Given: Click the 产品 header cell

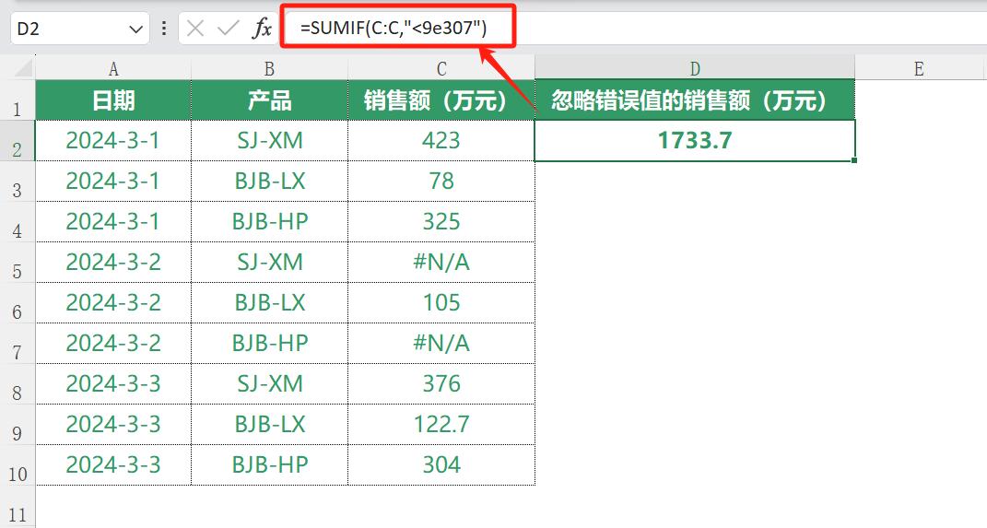Looking at the screenshot, I should (269, 100).
